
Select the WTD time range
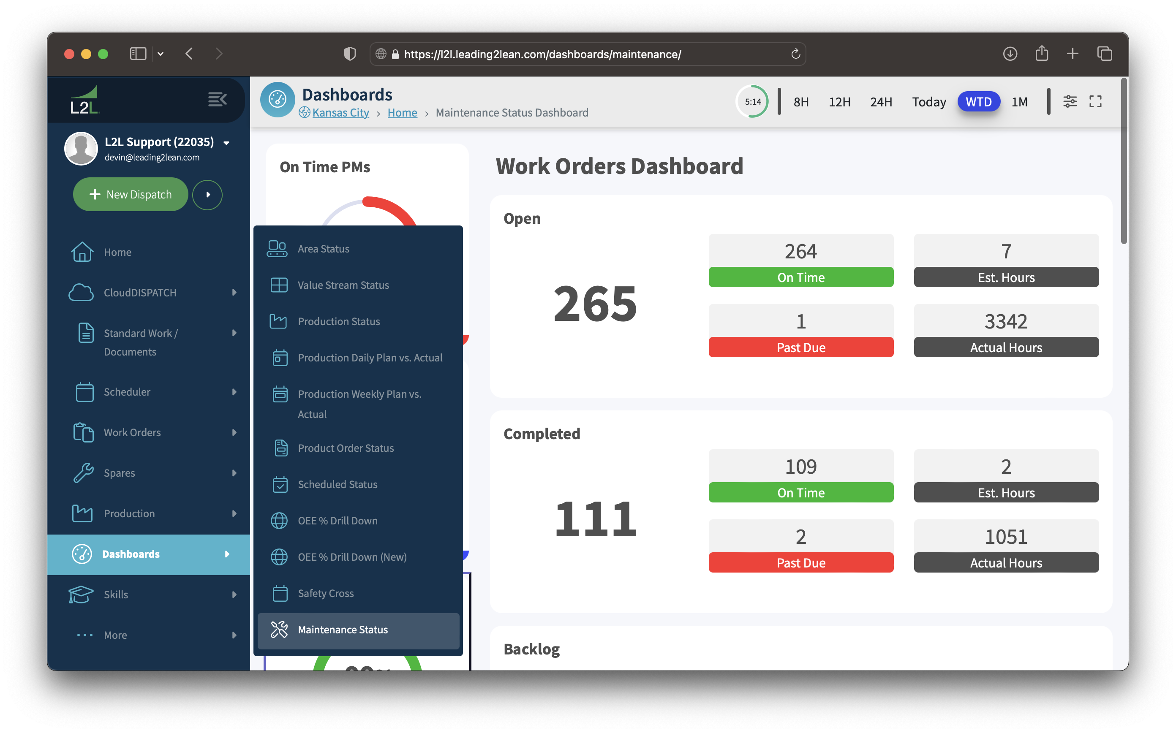tap(979, 102)
